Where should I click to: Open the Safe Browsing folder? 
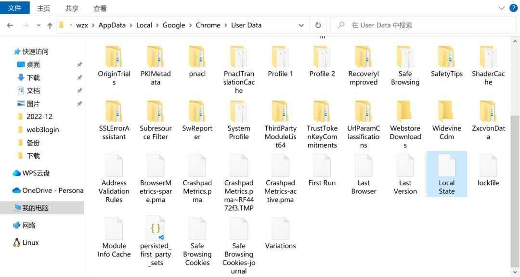point(405,65)
